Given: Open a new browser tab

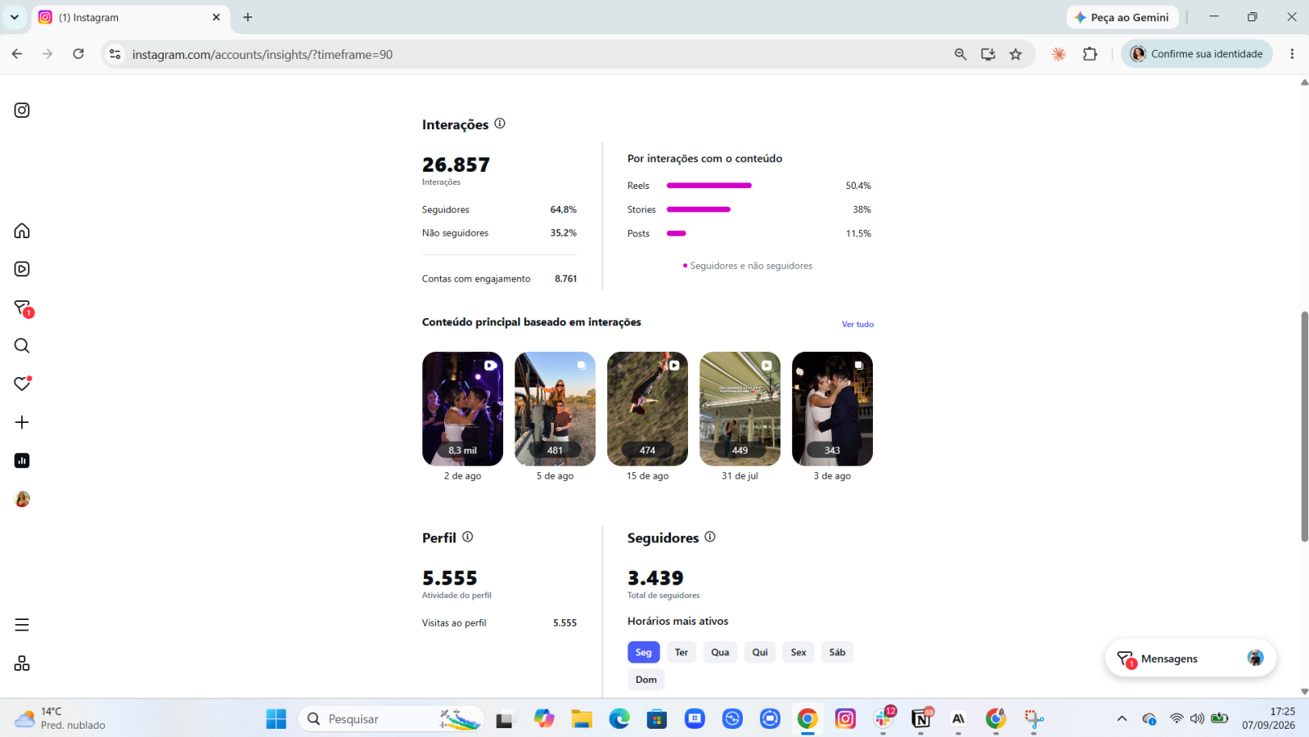Looking at the screenshot, I should pyautogui.click(x=248, y=17).
